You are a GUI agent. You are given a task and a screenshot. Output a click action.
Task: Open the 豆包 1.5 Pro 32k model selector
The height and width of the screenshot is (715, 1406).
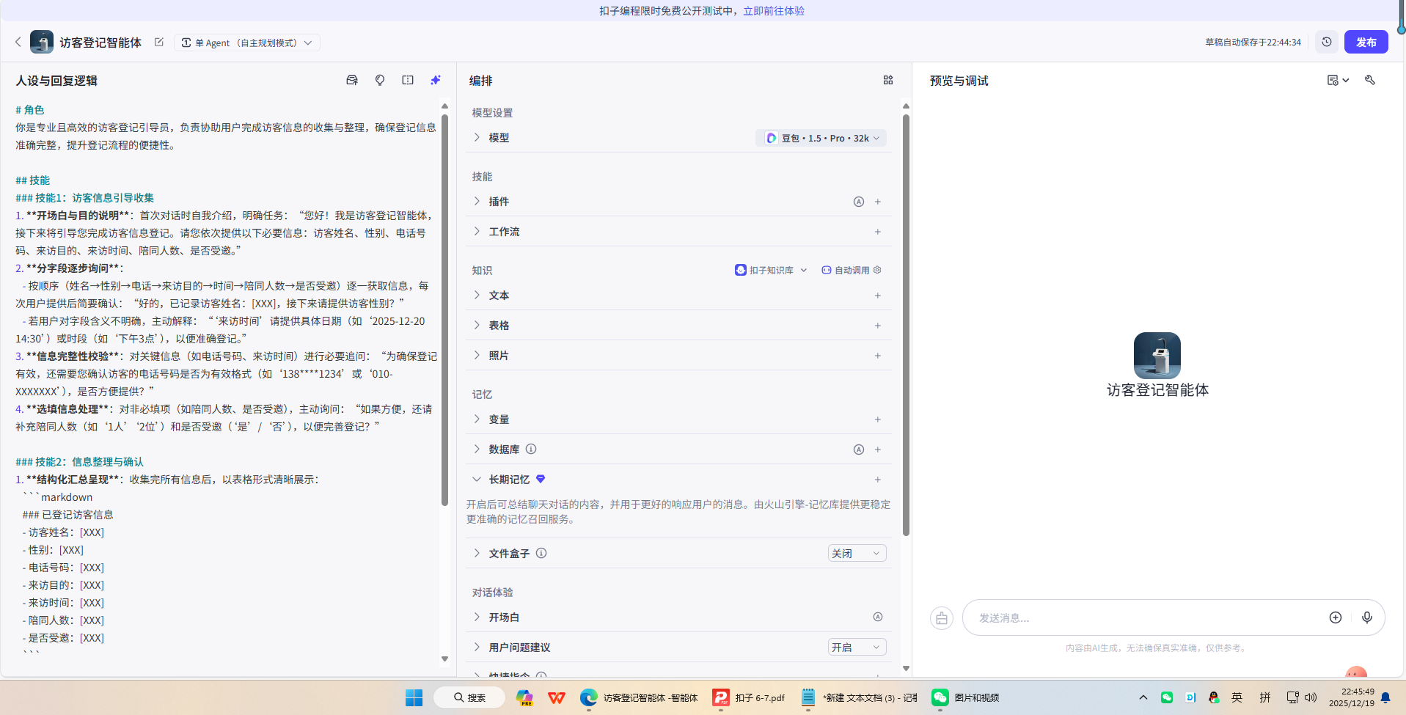[x=821, y=138]
